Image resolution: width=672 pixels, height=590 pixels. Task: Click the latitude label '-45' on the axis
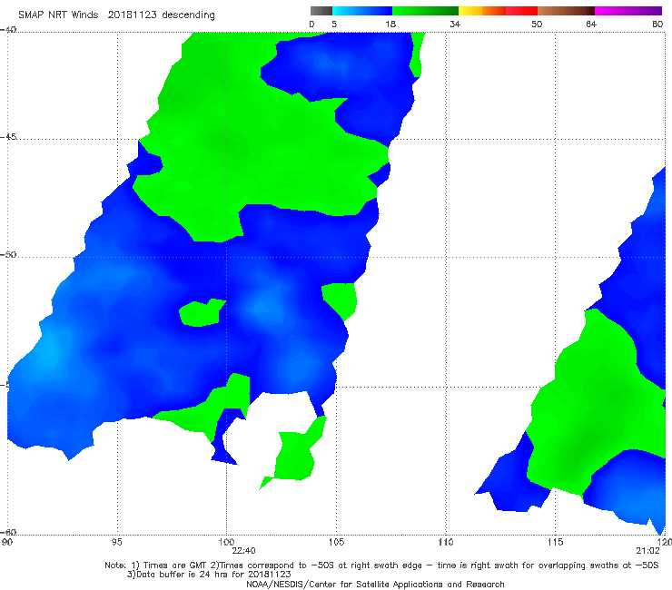click(x=8, y=137)
